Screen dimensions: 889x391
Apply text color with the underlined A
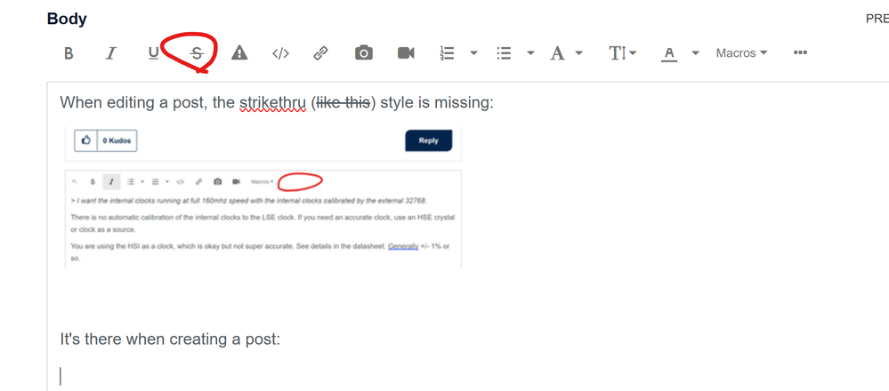[669, 53]
